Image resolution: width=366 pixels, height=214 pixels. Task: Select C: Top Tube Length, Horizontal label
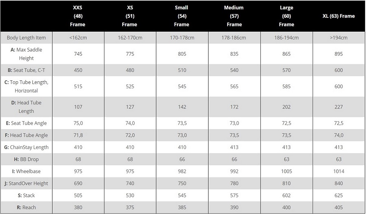[26, 86]
